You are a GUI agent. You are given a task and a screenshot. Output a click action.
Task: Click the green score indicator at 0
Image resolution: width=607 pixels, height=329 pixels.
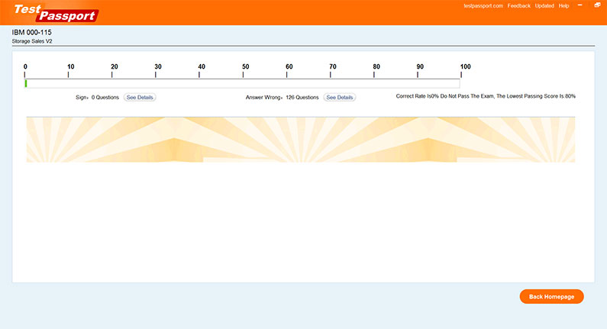26,83
